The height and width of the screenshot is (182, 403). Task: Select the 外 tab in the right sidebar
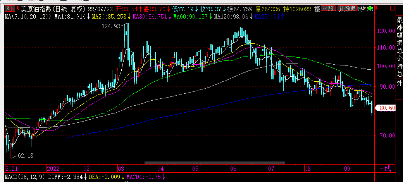tap(399, 82)
